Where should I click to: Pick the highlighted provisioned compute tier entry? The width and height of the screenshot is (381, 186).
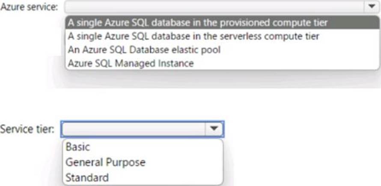[x=222, y=23]
